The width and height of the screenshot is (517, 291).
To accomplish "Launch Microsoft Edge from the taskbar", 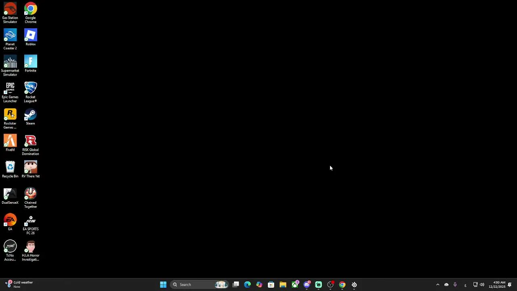I will coord(248,285).
